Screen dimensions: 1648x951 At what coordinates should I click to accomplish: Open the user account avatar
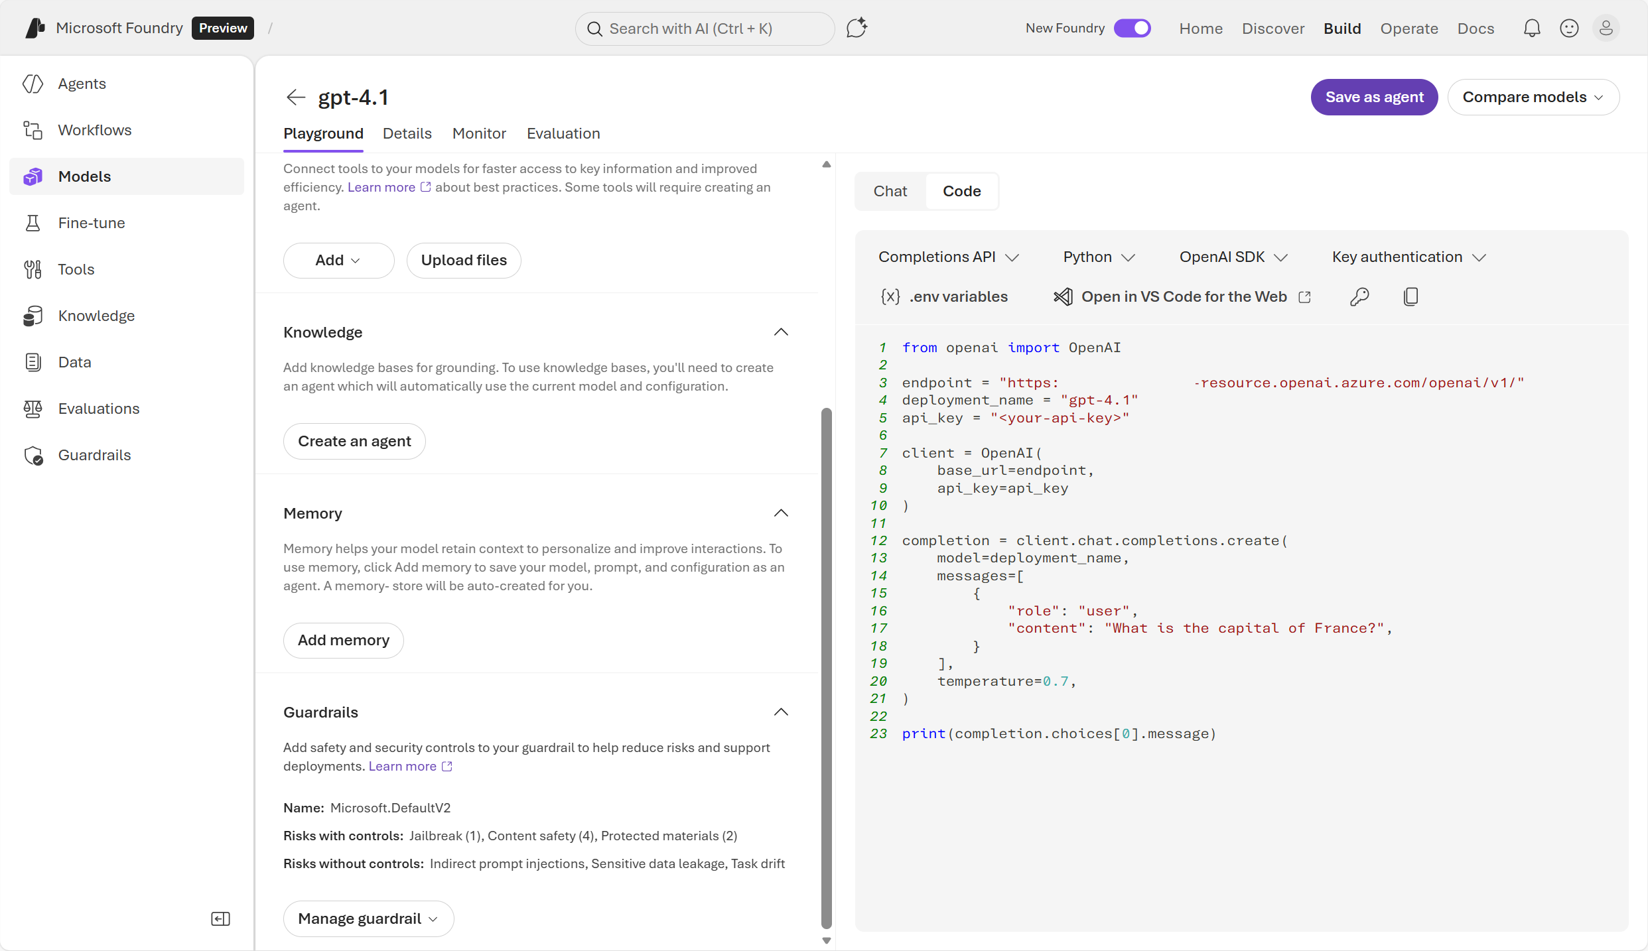1606,28
